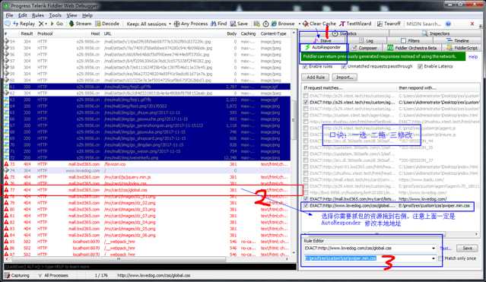Image resolution: width=486 pixels, height=282 pixels.
Task: Open the Tools menu
Action: point(55,15)
